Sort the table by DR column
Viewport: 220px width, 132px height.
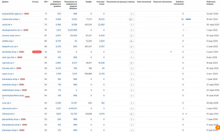tap(46, 2)
